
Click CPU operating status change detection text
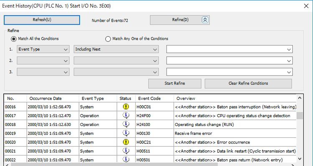coord(232,116)
